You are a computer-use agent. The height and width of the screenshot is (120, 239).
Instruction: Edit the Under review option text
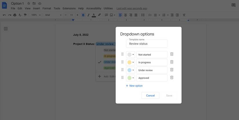click(x=152, y=70)
